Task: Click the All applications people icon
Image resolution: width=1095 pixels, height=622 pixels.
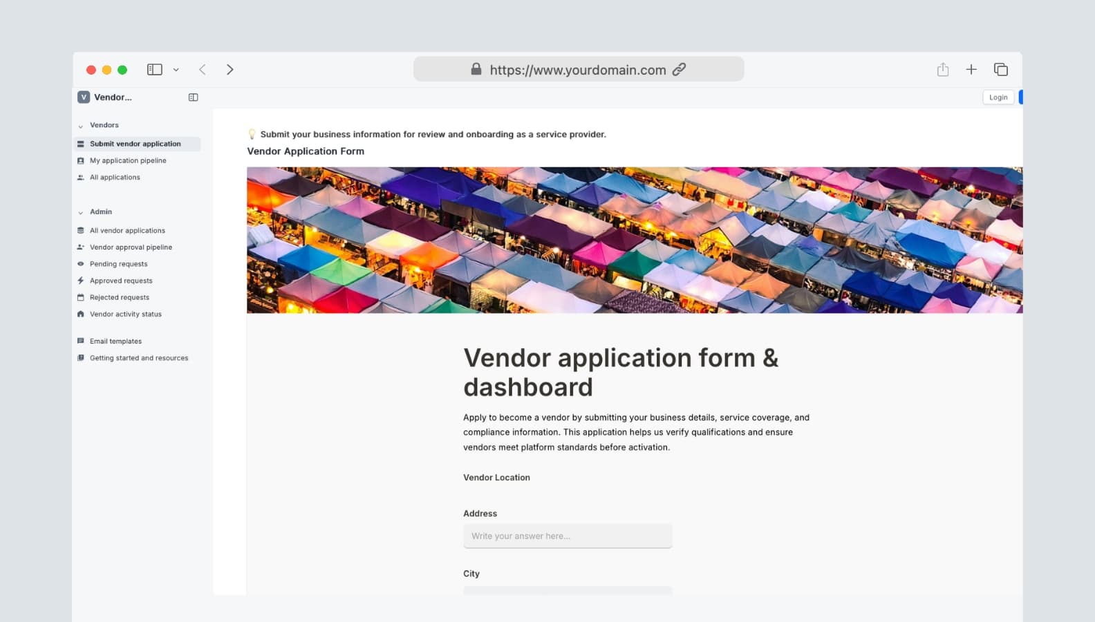Action: pos(81,177)
